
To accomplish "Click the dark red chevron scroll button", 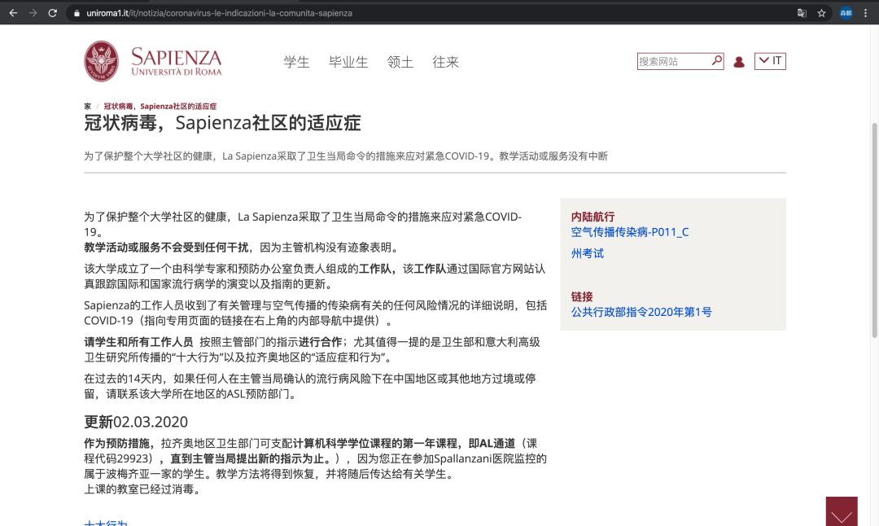I will click(842, 511).
